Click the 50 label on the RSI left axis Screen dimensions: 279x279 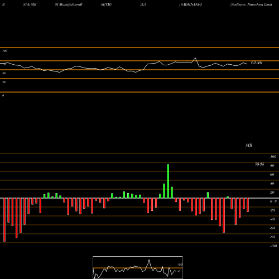[4, 73]
